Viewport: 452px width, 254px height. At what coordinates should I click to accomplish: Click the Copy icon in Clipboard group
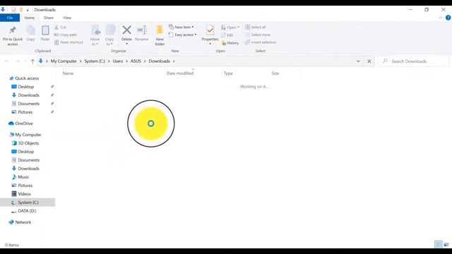point(30,30)
